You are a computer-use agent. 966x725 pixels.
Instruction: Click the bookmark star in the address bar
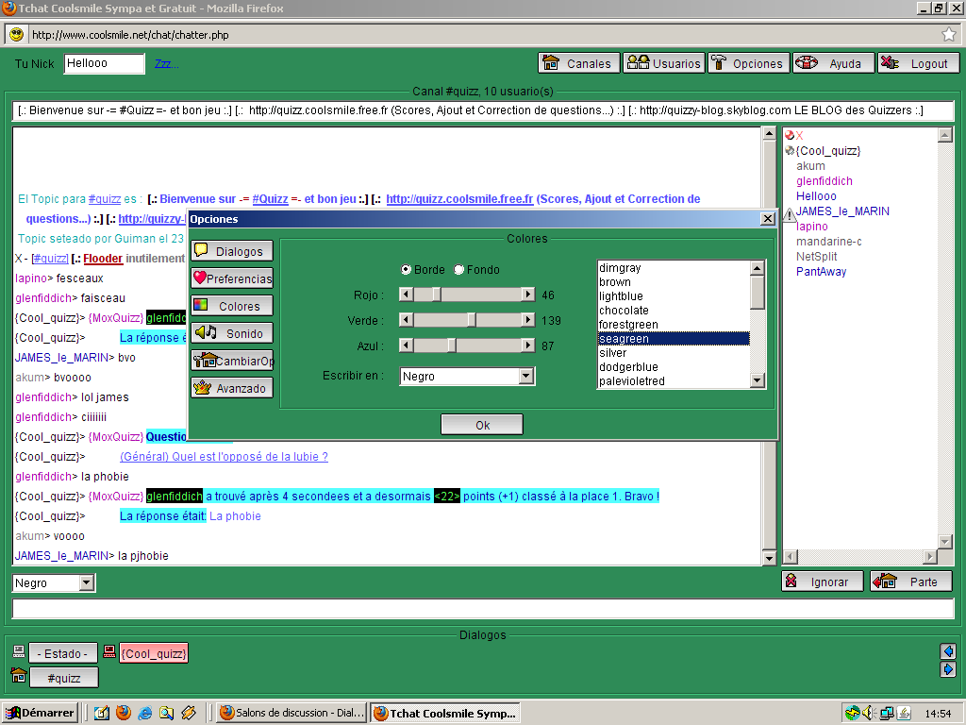[x=949, y=35]
